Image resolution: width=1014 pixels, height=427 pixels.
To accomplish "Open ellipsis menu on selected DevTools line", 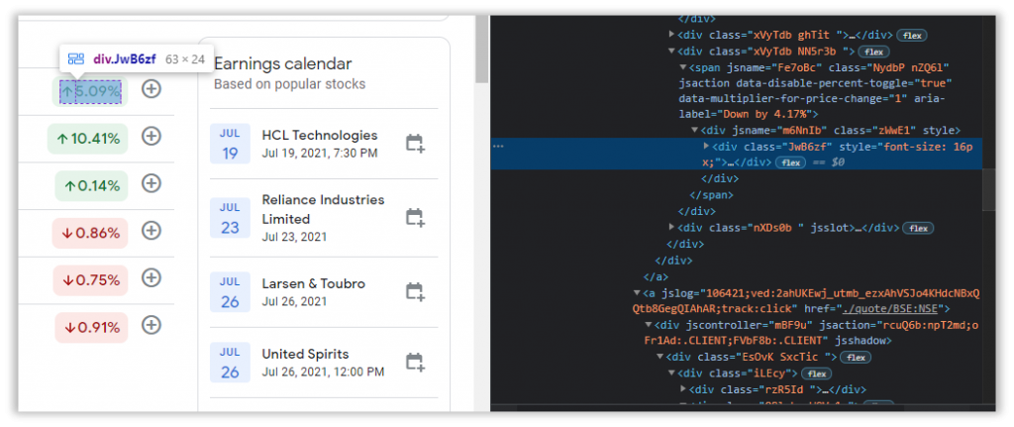I will [498, 147].
